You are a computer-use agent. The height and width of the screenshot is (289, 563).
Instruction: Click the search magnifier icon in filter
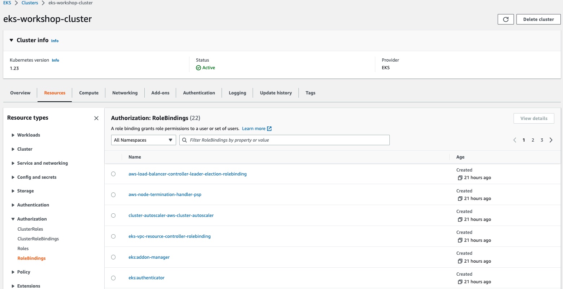point(185,140)
